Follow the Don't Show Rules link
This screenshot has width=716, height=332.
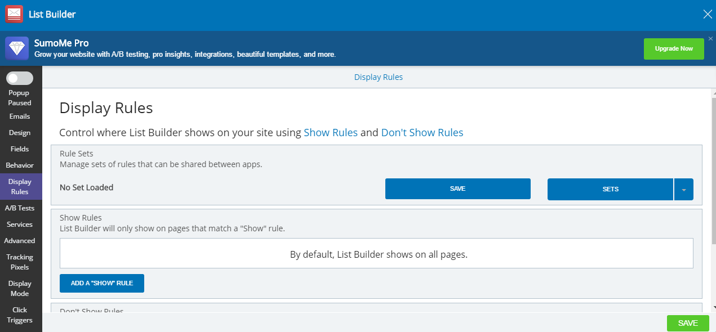tap(422, 133)
